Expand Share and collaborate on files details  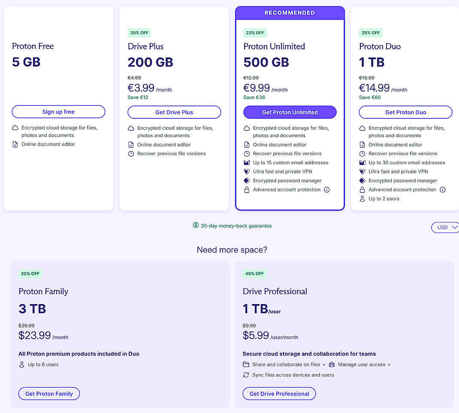(324, 365)
